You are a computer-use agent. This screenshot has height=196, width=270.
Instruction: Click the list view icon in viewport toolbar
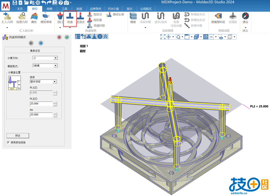click(x=77, y=37)
